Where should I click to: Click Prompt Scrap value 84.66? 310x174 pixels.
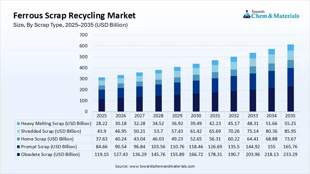102,147
